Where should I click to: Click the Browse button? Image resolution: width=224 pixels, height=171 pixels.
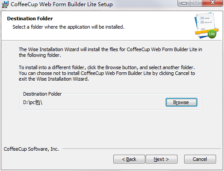click(182, 102)
